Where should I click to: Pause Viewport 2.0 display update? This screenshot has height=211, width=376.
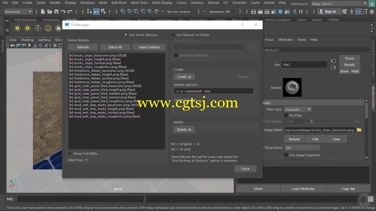coord(301,11)
